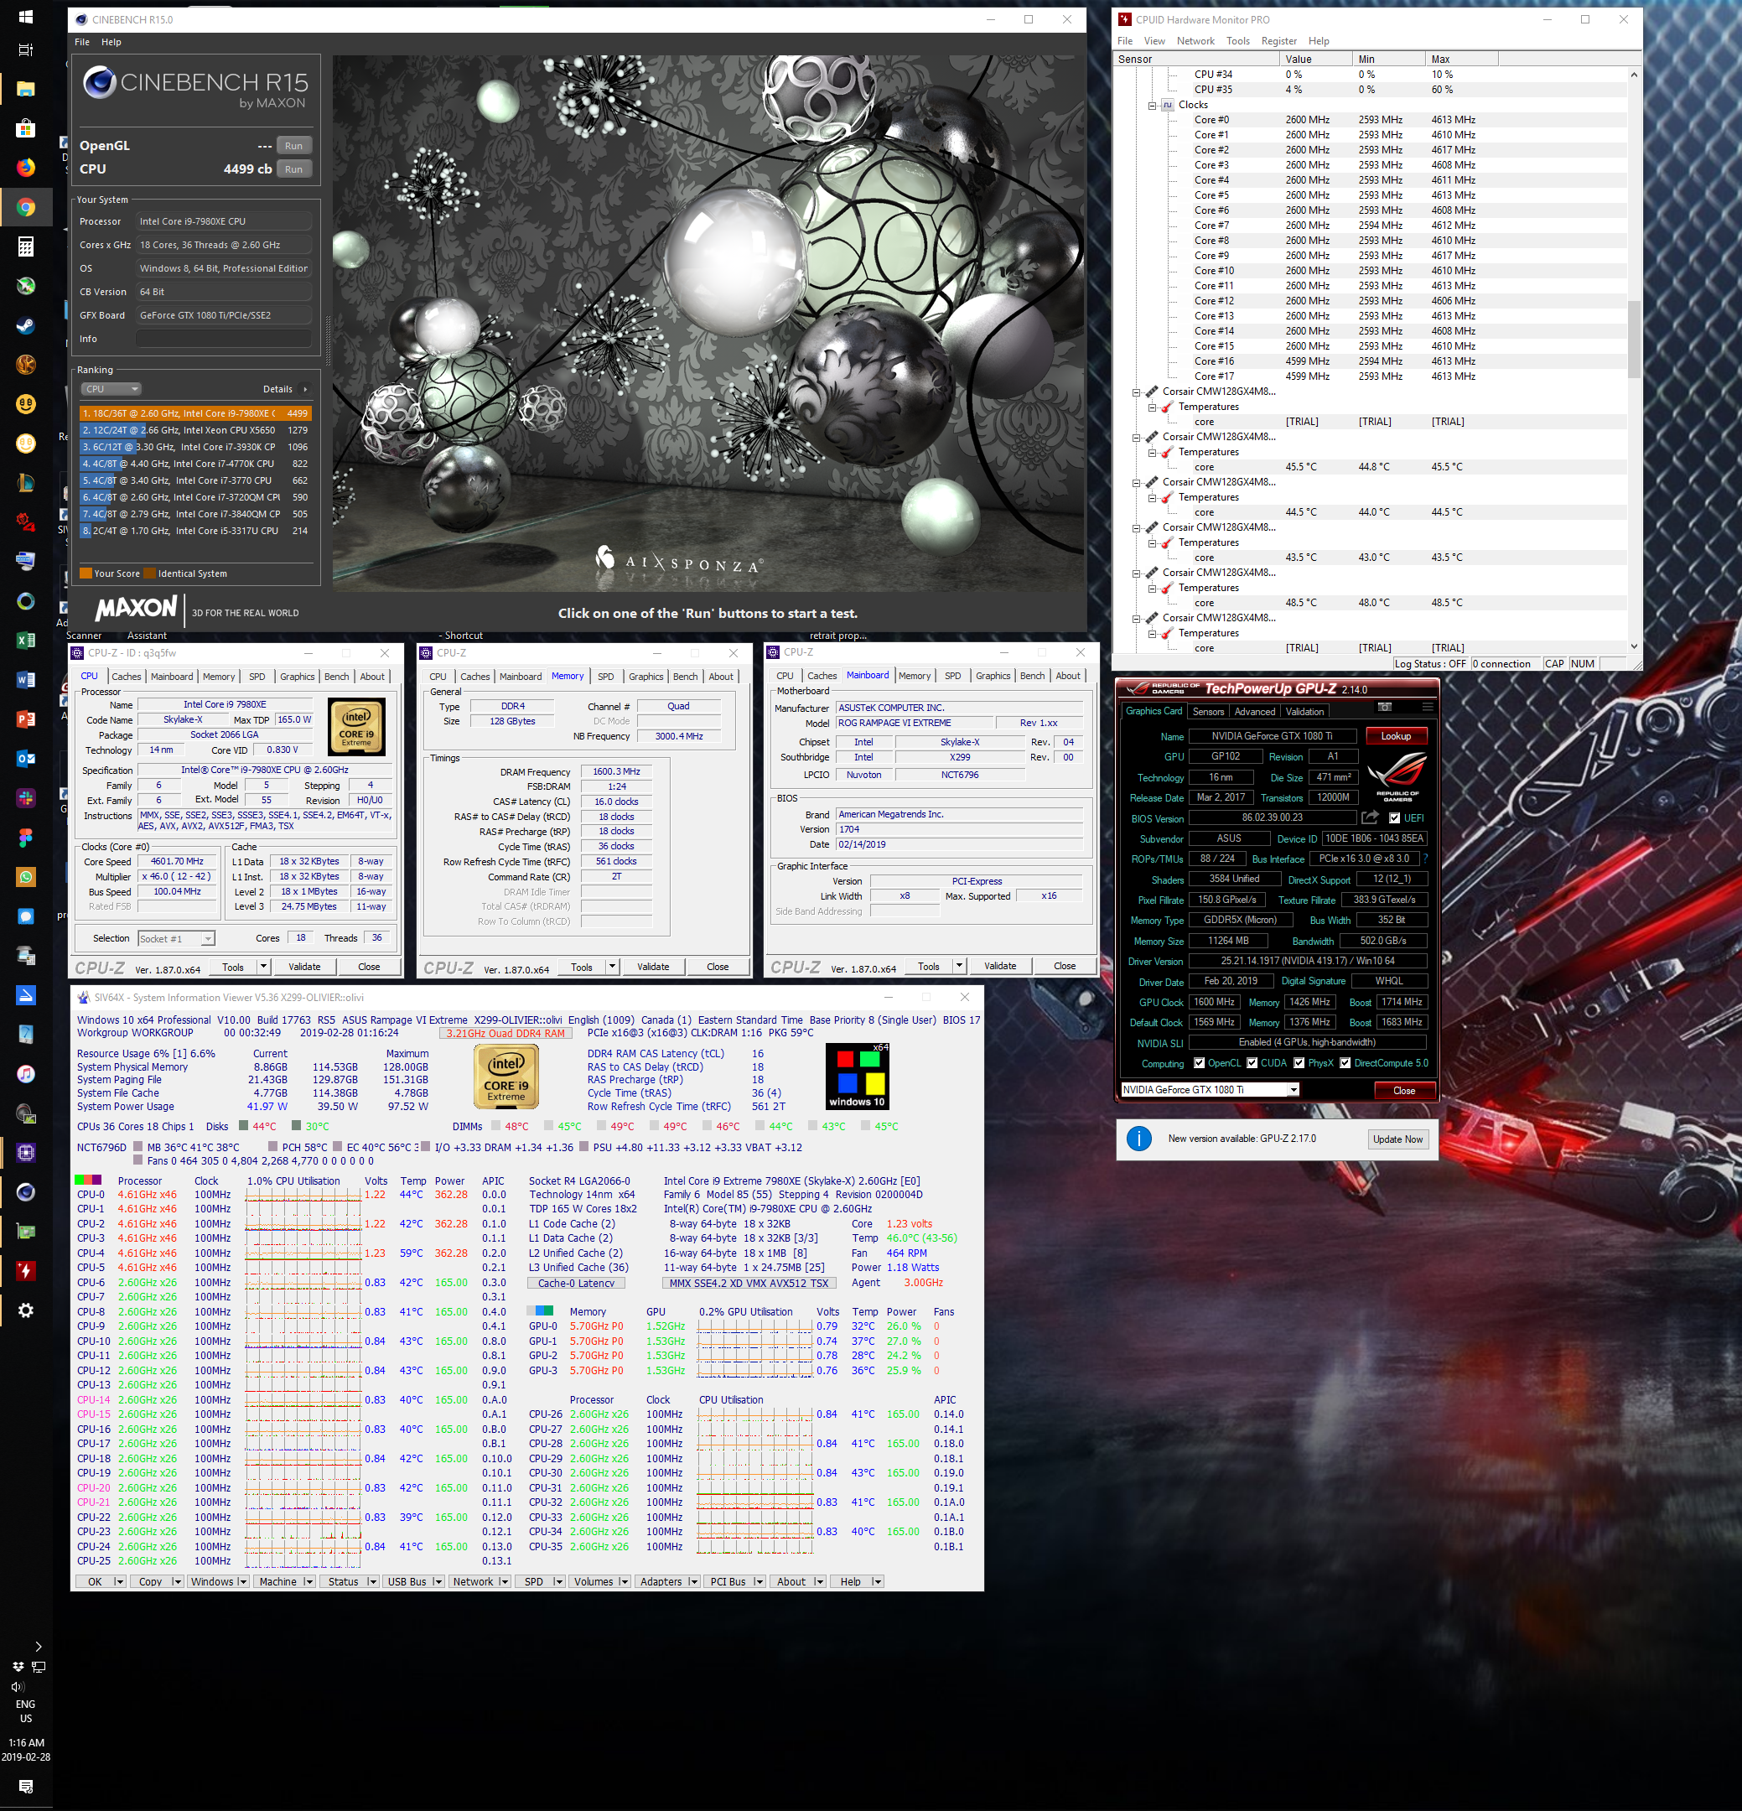This screenshot has width=1742, height=1811.
Task: Open Slack from the taskbar
Action: tap(26, 797)
